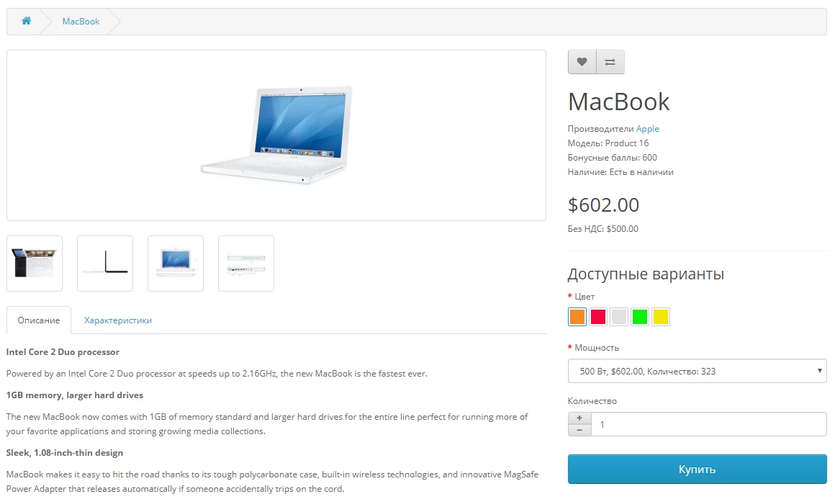Screen dimensions: 835x499
Task: Open the Apple manufacturer link
Action: pyautogui.click(x=648, y=129)
